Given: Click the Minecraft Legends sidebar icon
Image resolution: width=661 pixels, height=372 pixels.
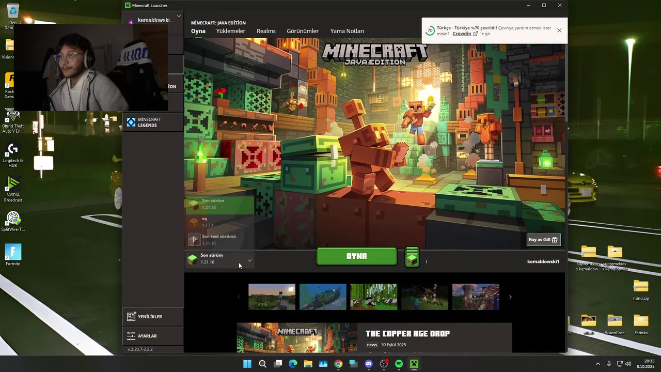Looking at the screenshot, I should [x=131, y=122].
